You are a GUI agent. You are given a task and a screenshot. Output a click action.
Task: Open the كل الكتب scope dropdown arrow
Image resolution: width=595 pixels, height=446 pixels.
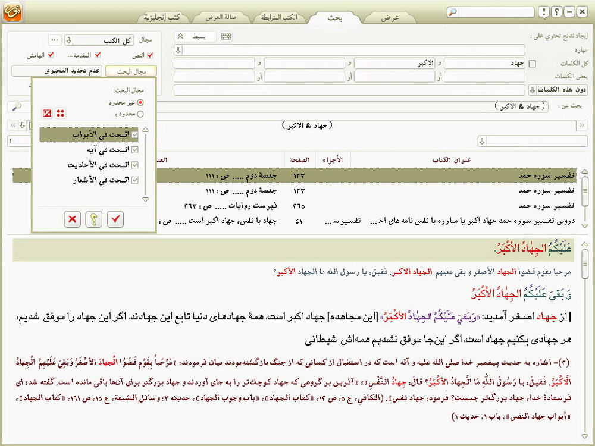pyautogui.click(x=68, y=40)
